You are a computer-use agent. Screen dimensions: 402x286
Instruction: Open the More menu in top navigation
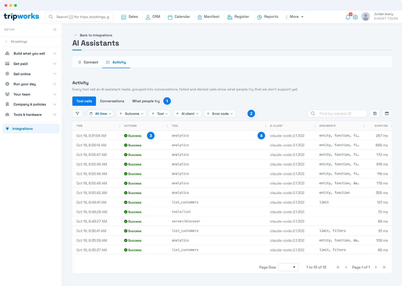point(294,17)
